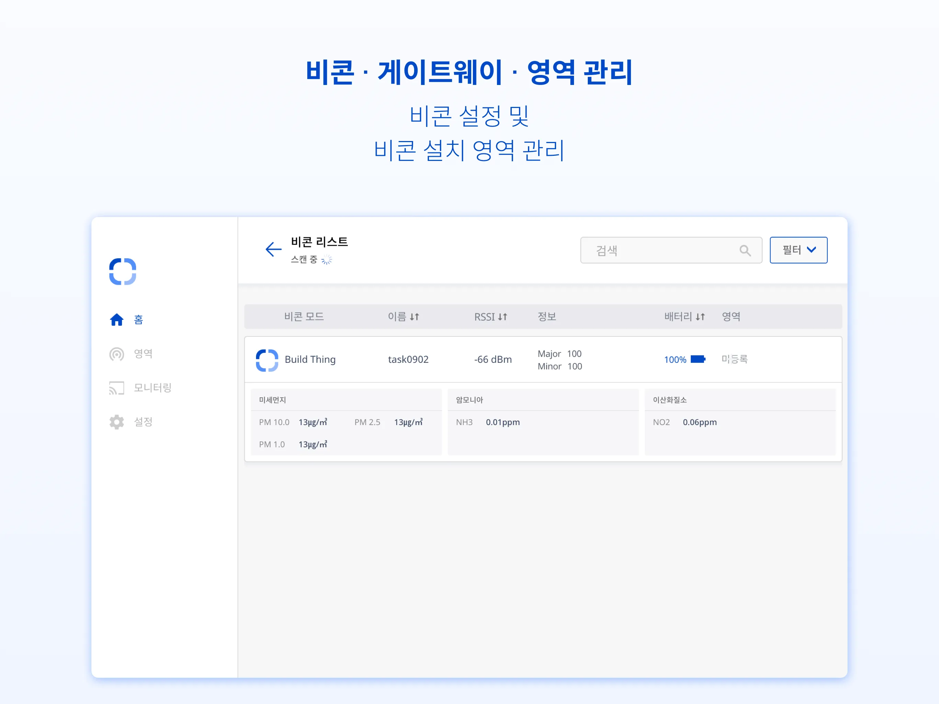The image size is (939, 704).
Task: Click the 미등록 unregistered zone status
Action: (734, 359)
